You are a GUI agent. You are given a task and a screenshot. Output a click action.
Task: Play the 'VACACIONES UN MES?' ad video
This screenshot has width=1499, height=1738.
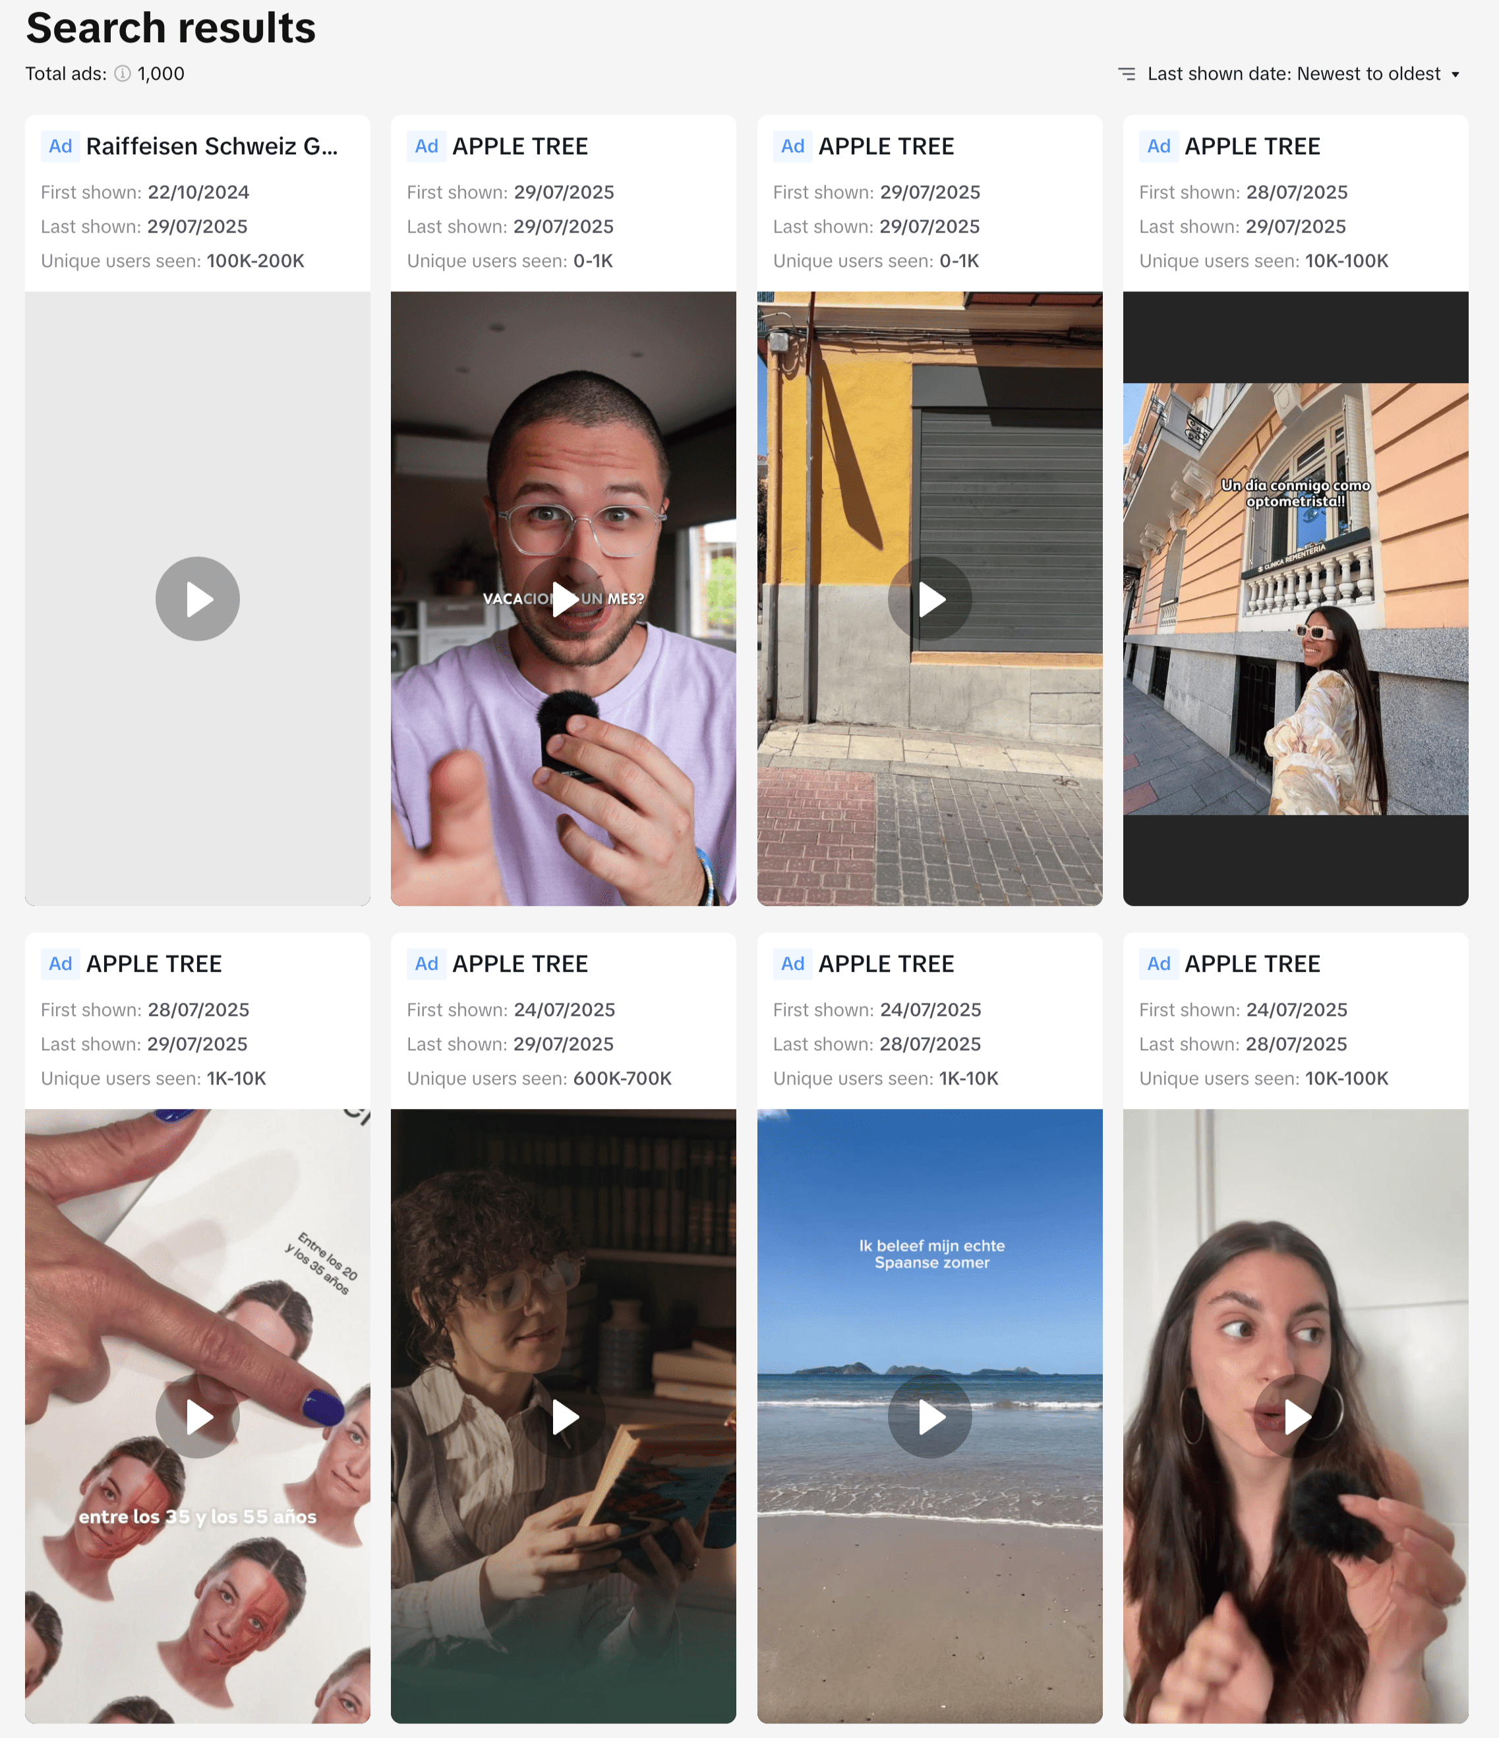[564, 599]
